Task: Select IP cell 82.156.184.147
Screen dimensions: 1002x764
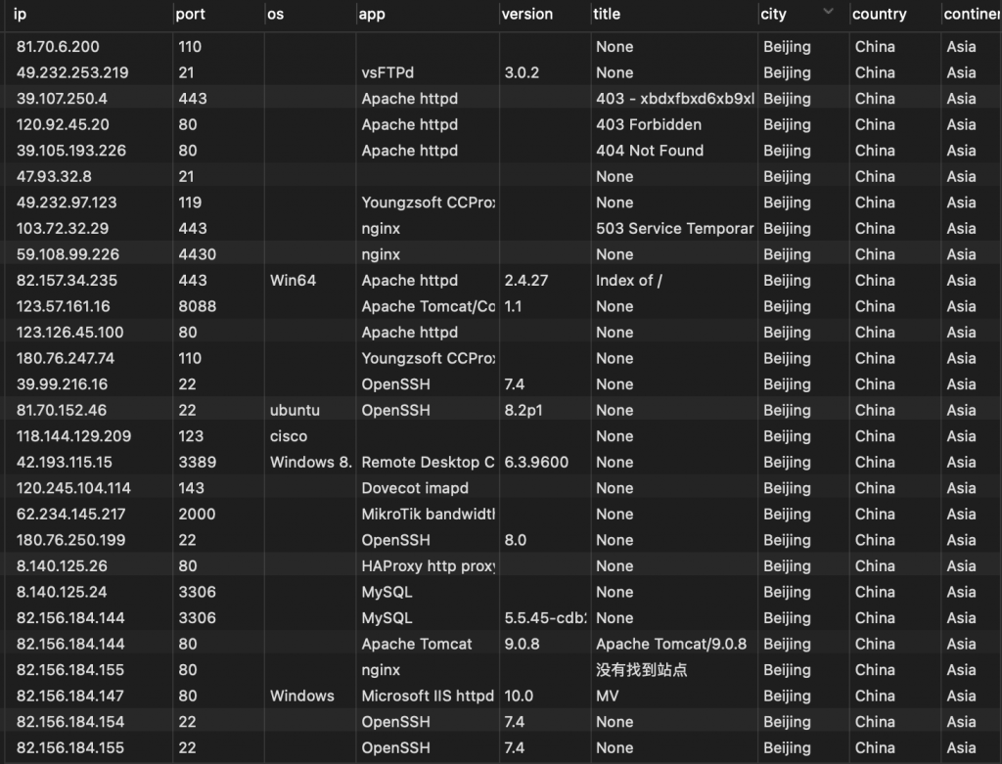Action: coord(70,697)
